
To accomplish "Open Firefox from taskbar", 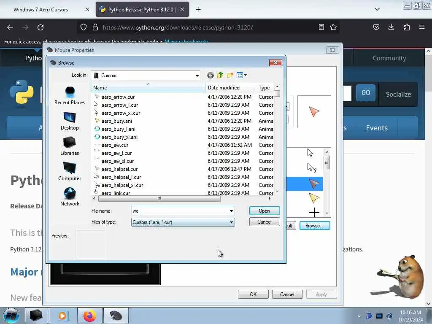I will 89,316.
